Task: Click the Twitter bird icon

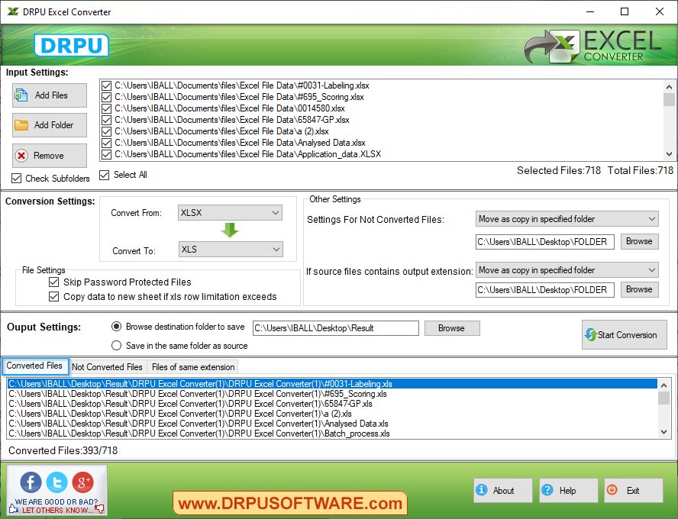Action: click(x=56, y=482)
